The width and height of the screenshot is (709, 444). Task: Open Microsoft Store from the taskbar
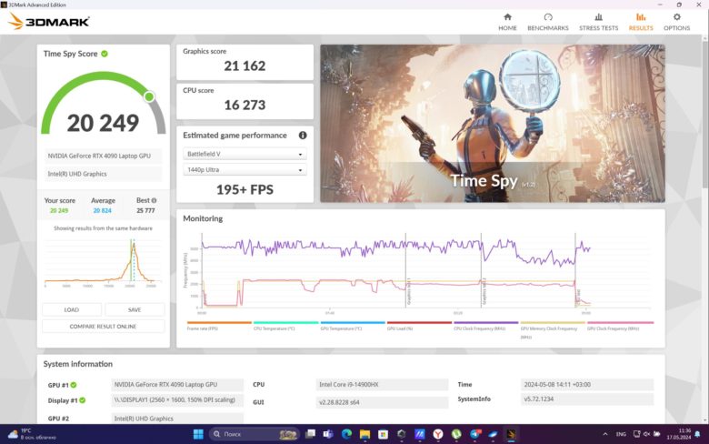[x=383, y=435]
